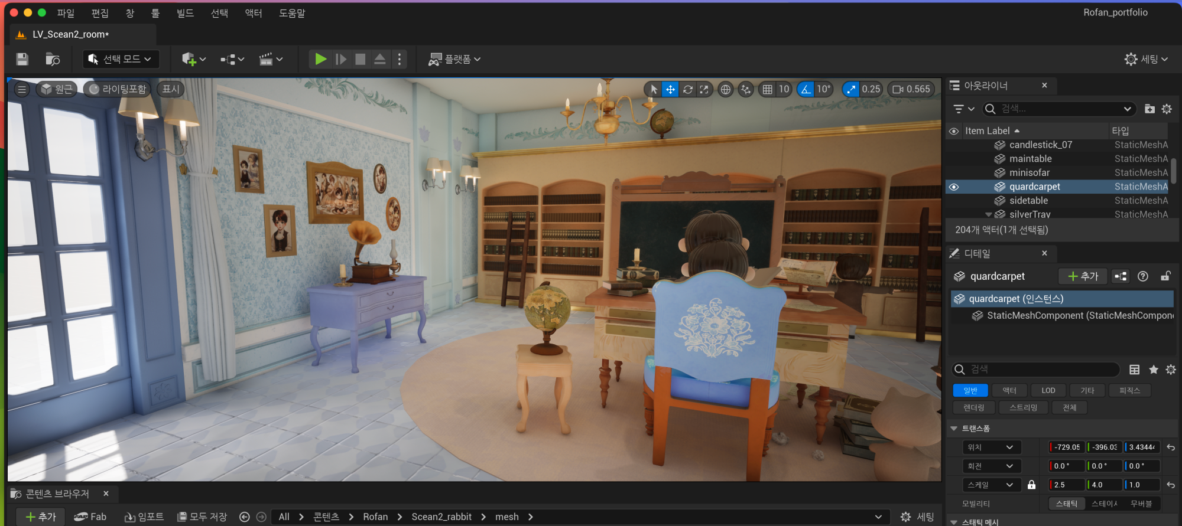Toggle grid snapping in the viewport toolbar

[x=767, y=89]
